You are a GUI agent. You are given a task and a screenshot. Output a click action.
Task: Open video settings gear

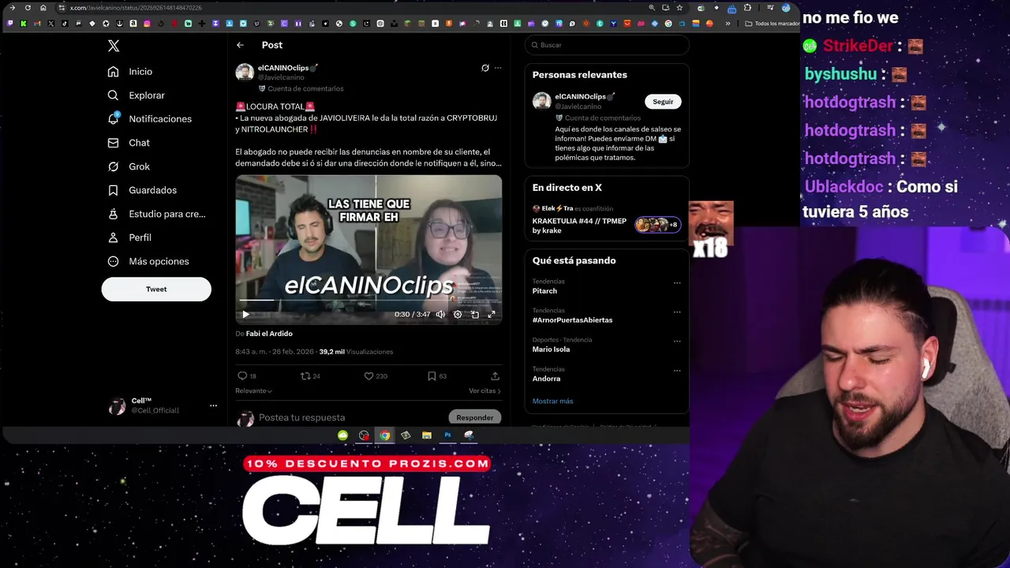click(x=458, y=314)
